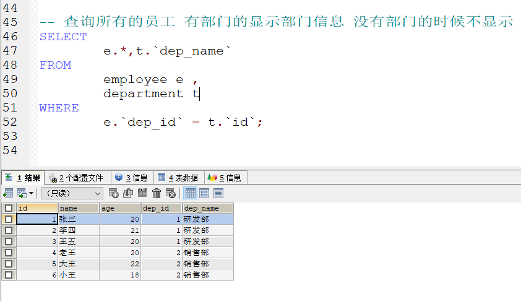This screenshot has height=301, width=521.
Task: Select the name cell 大王
Action: [x=79, y=264]
